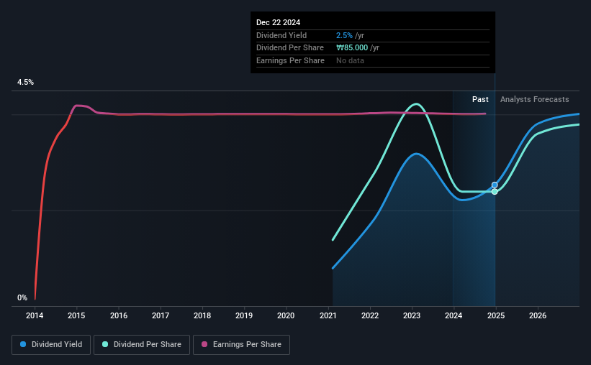Toggle the Dividend Yield legend series
The height and width of the screenshot is (365, 591).
(51, 345)
